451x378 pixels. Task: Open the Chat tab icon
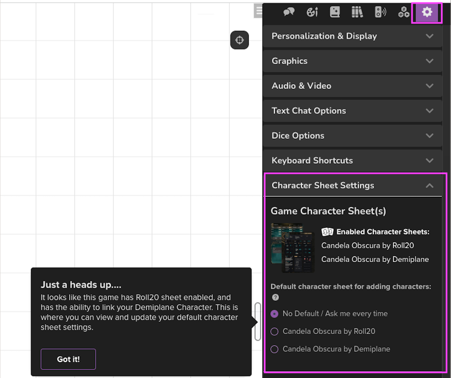point(289,12)
